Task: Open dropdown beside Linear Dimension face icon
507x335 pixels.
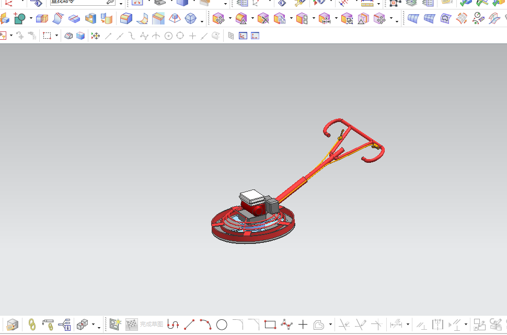Action: [336, 18]
